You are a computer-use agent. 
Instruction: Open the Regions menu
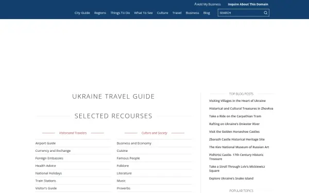point(100,13)
